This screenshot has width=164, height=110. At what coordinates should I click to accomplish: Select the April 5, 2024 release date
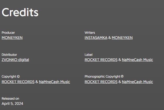[12, 104]
